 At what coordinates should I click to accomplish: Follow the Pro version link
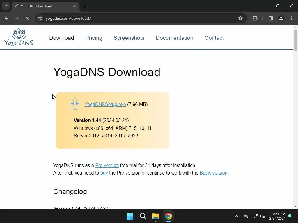pos(107,165)
